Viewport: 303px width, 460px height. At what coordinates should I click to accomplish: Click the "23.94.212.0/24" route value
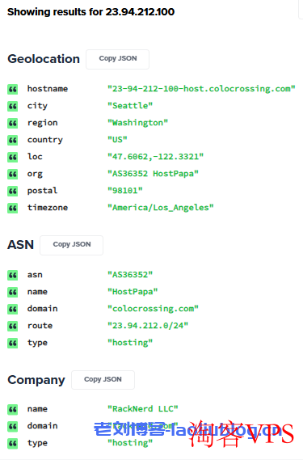148,325
